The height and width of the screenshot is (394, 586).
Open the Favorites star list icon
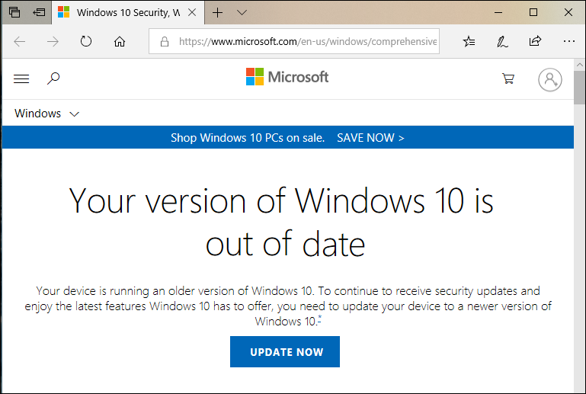tap(469, 42)
